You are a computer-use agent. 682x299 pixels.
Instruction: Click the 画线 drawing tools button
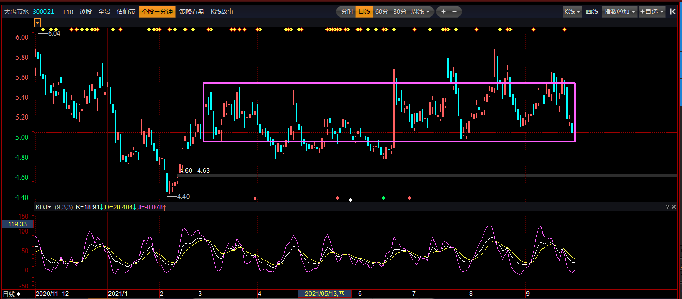[x=592, y=11]
